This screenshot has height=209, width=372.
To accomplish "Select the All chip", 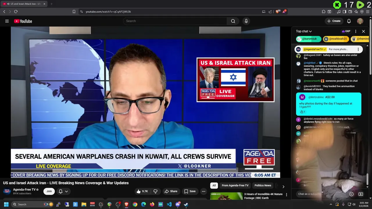I will (214, 185).
